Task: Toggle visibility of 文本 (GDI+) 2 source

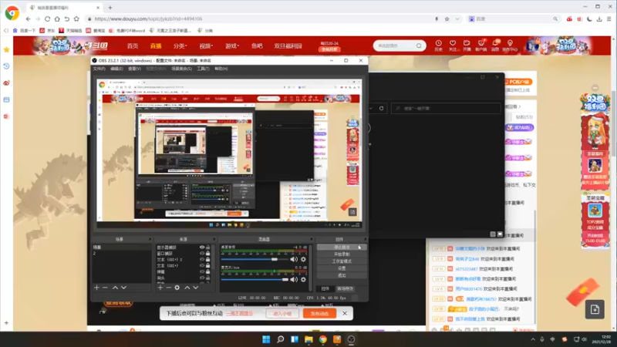Action: pos(202,260)
